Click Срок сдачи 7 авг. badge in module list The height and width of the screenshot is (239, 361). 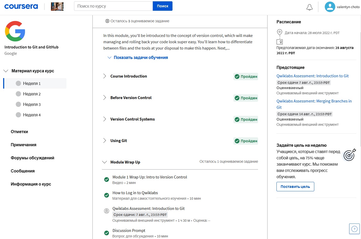tap(140, 215)
